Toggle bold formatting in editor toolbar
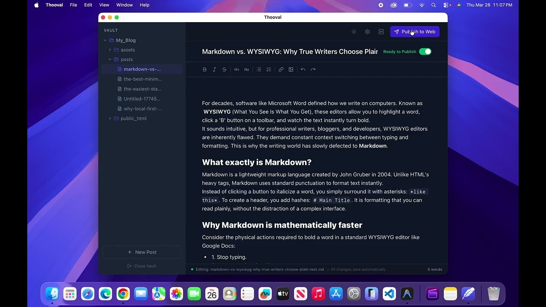Image resolution: width=546 pixels, height=307 pixels. [x=204, y=70]
